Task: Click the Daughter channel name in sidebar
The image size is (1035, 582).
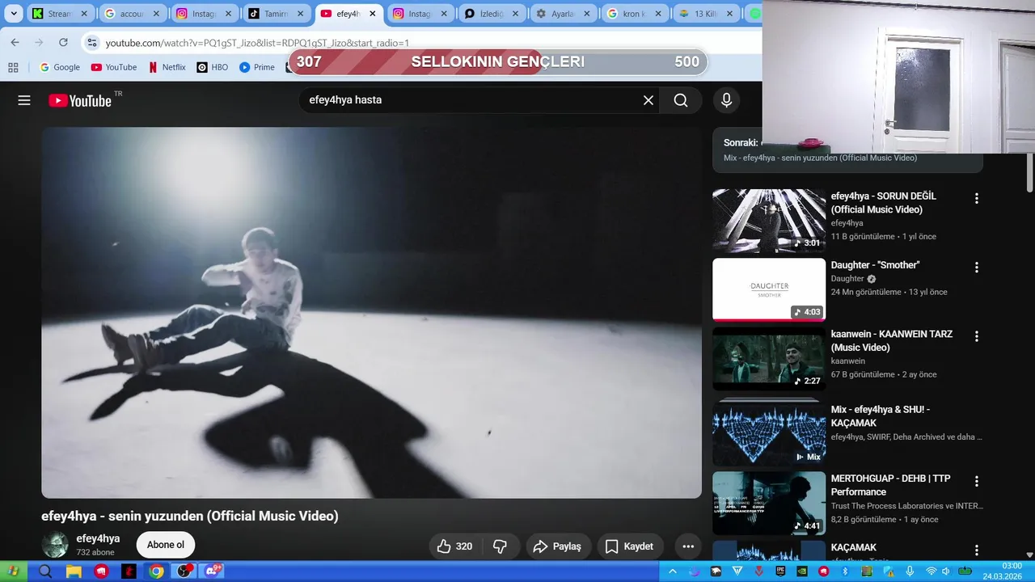Action: [x=847, y=279]
